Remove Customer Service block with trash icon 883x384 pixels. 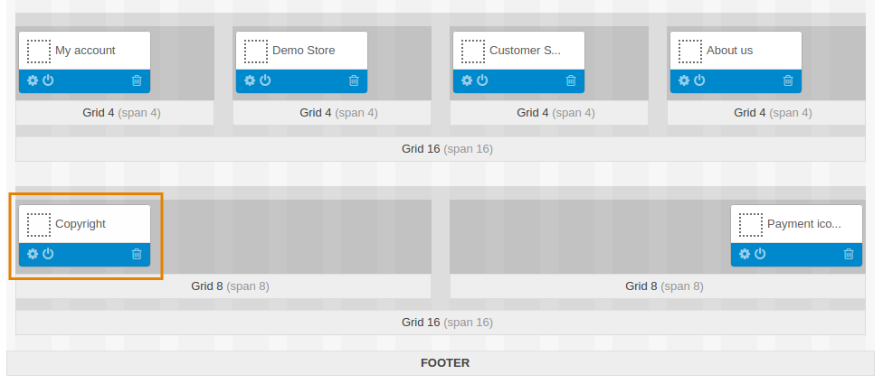click(571, 80)
